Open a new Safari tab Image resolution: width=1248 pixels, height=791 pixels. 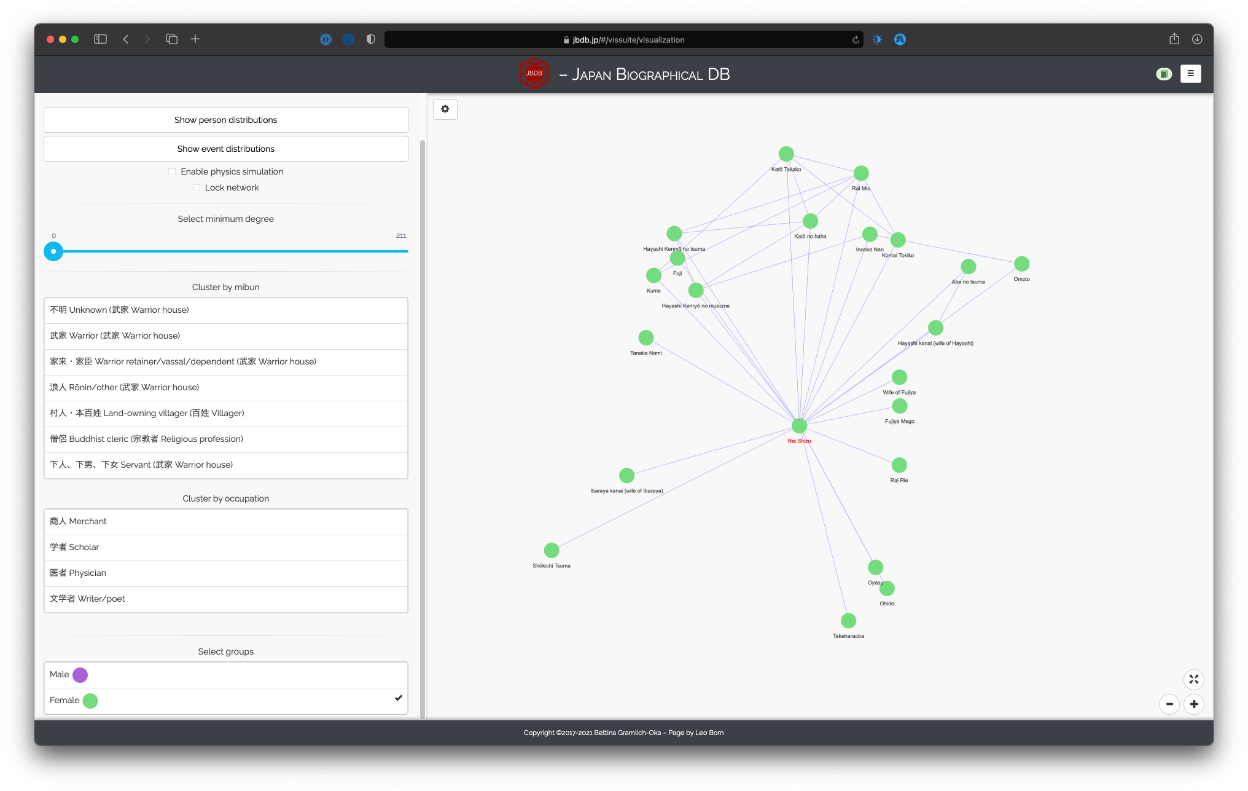pos(195,39)
